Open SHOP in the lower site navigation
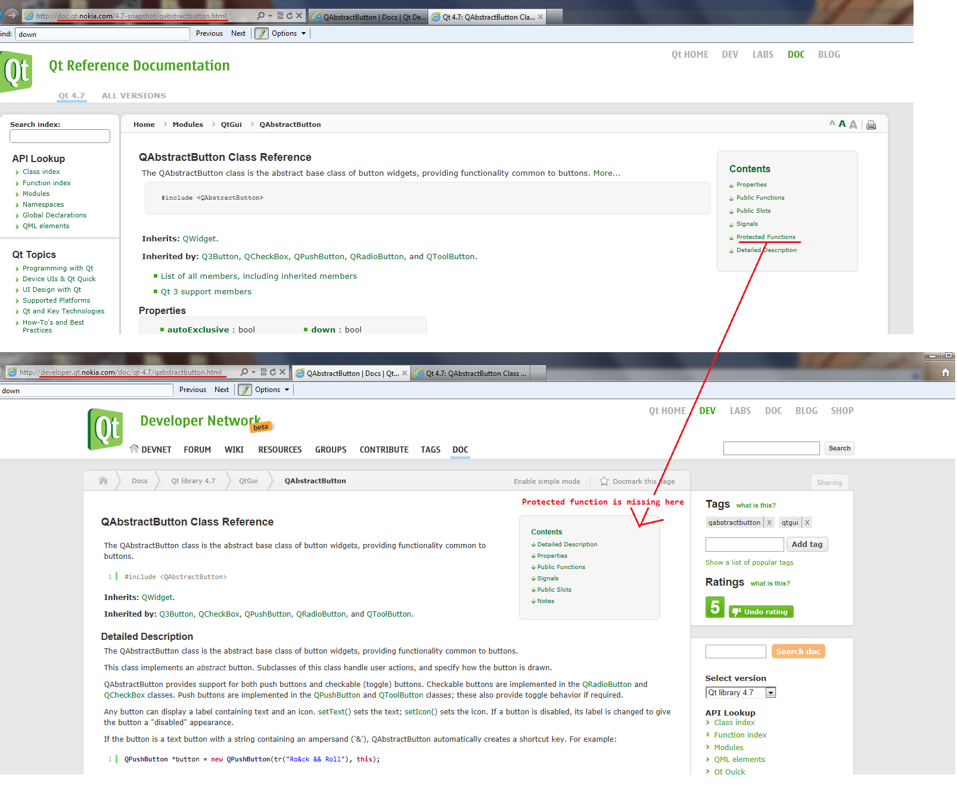The height and width of the screenshot is (796, 957). coord(842,411)
